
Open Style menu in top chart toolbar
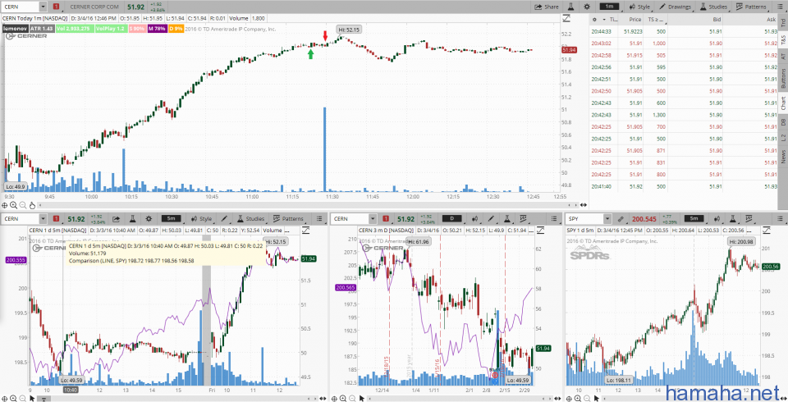point(639,7)
